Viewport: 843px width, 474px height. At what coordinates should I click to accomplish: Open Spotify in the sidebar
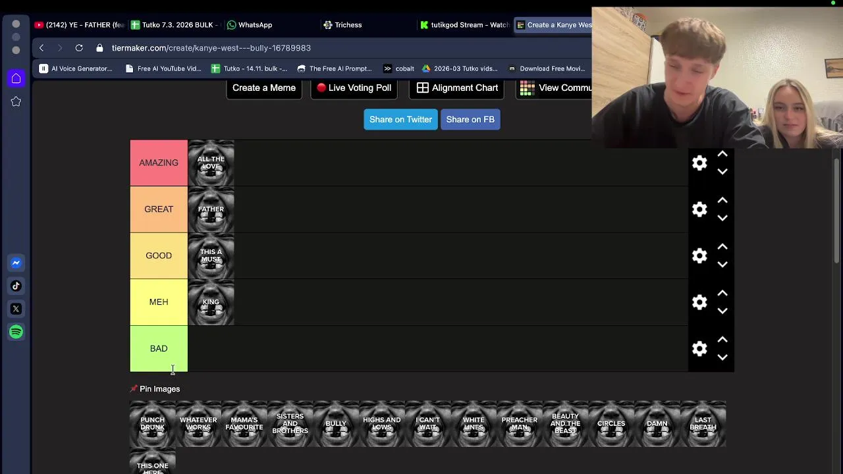point(16,332)
